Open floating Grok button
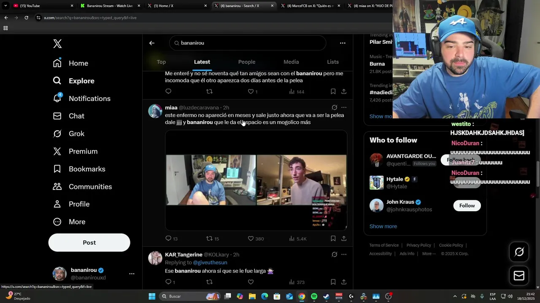Screen dimensions: 540x303 click(x=519, y=252)
